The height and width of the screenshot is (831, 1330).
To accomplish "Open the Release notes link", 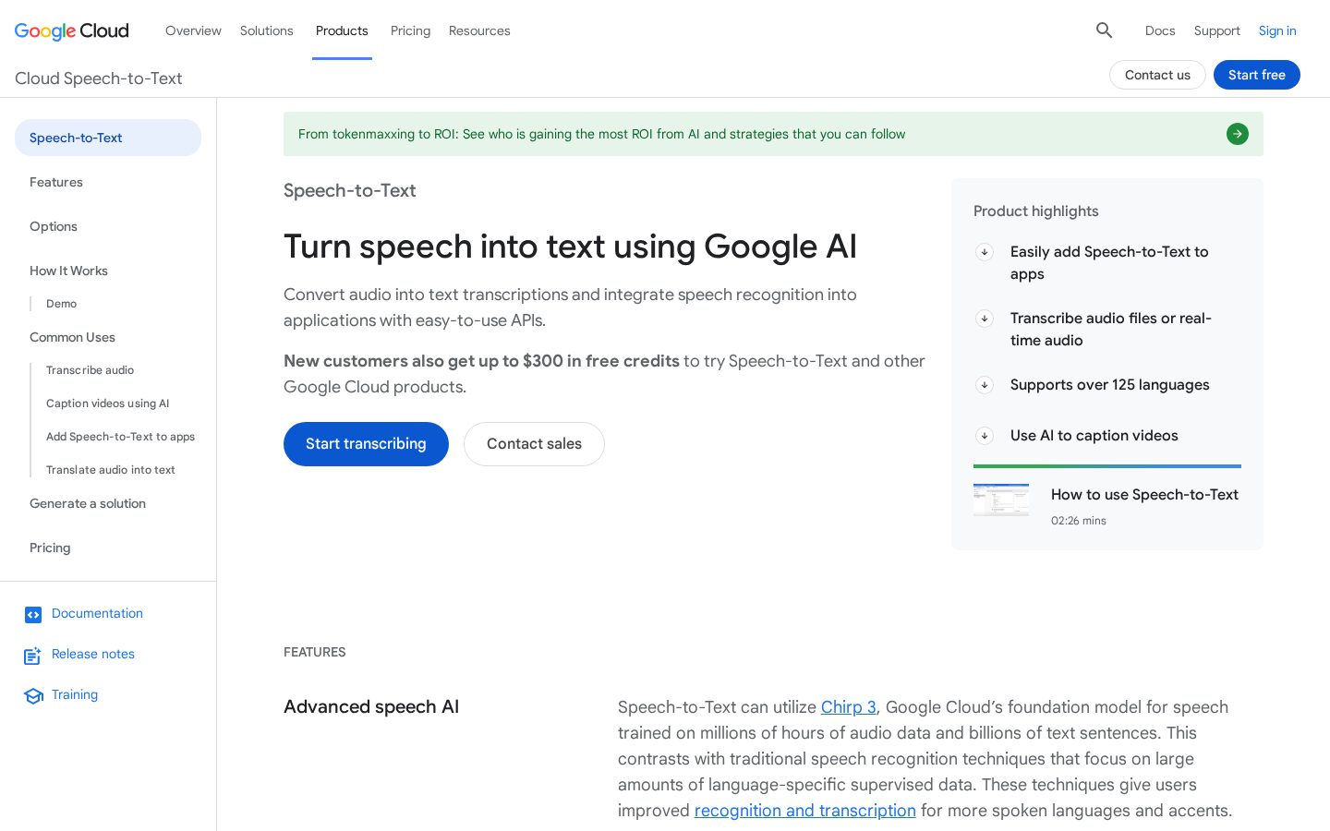I will click(93, 654).
